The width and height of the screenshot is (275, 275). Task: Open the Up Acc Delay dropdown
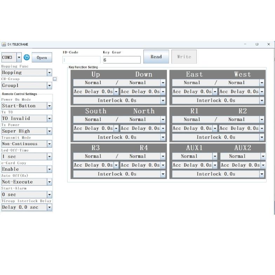coord(96,92)
